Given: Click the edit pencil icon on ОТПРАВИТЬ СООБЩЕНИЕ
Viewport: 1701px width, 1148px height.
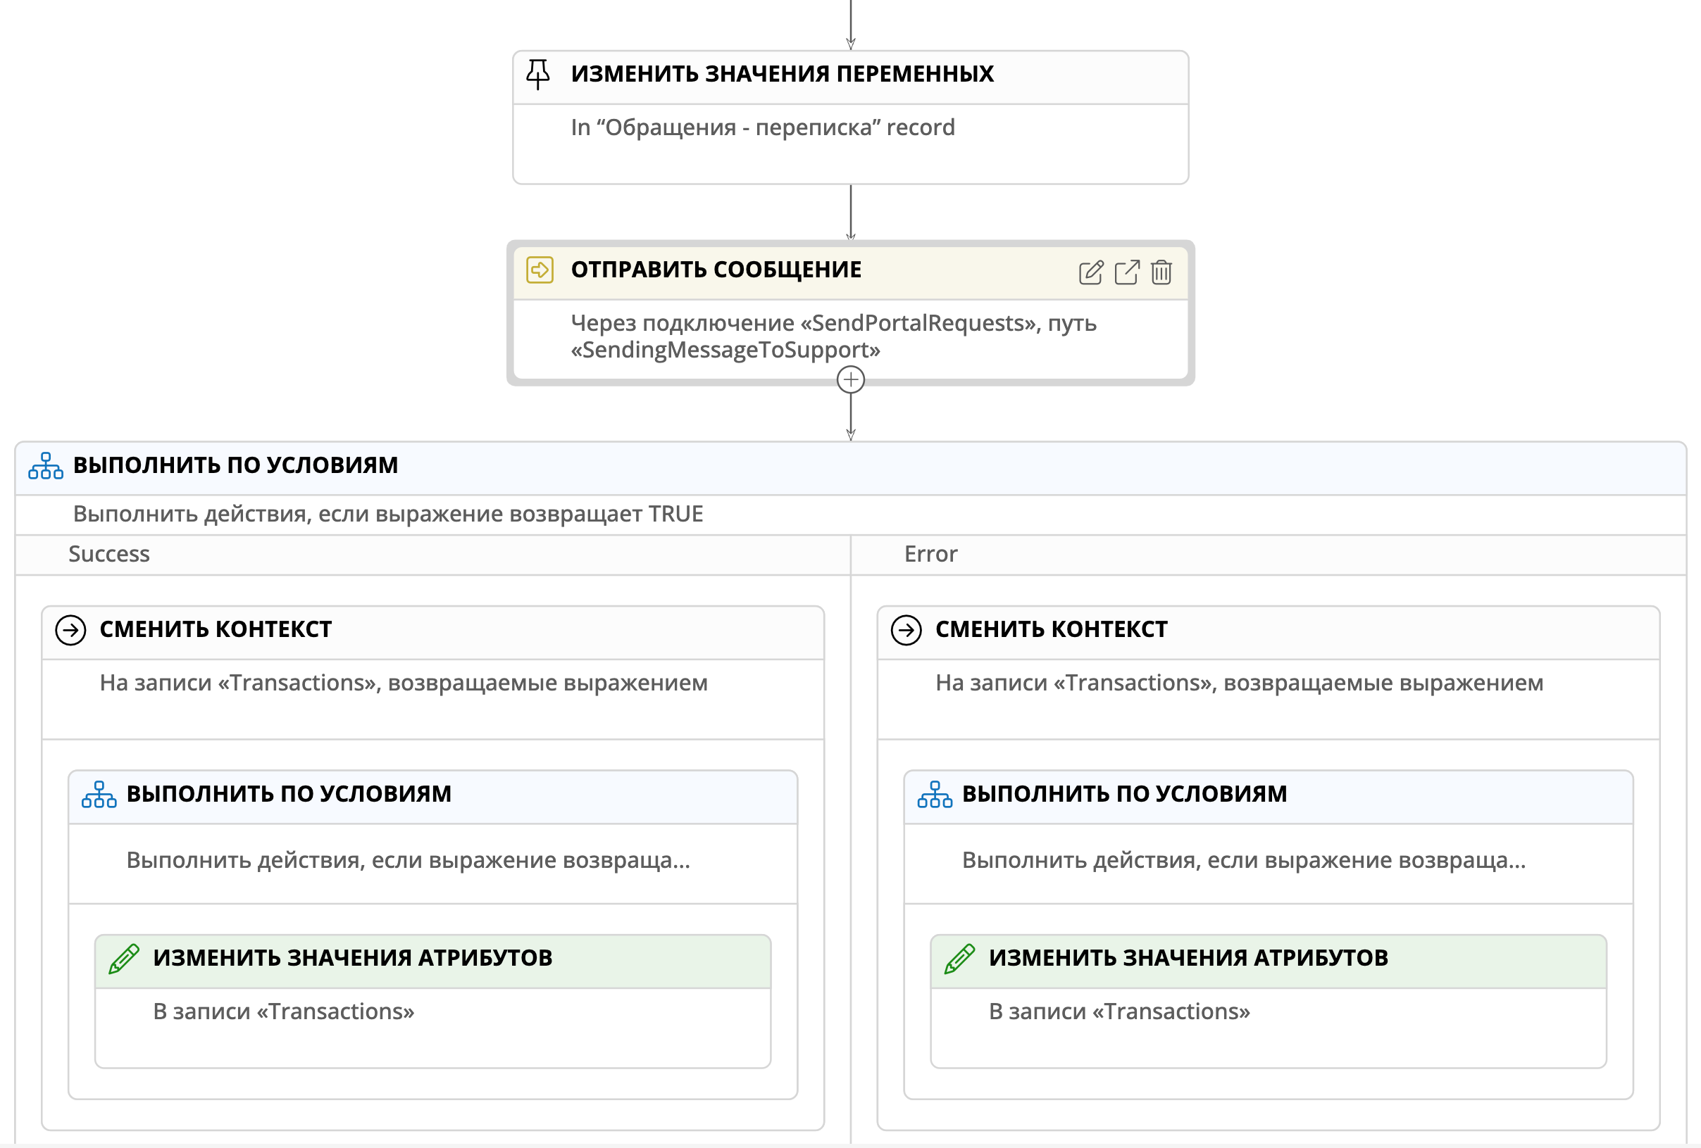Looking at the screenshot, I should [1090, 272].
